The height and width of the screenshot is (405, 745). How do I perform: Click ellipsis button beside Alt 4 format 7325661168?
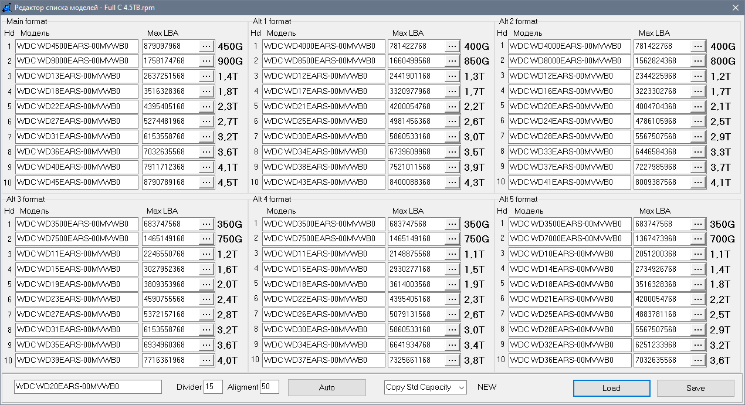pyautogui.click(x=452, y=360)
